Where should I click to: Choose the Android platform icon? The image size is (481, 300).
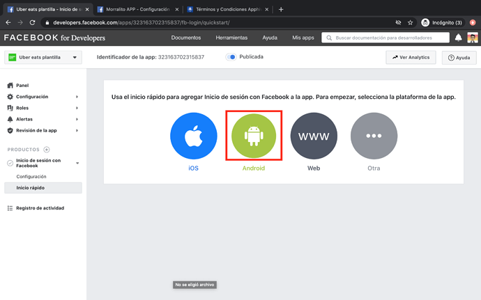(253, 136)
